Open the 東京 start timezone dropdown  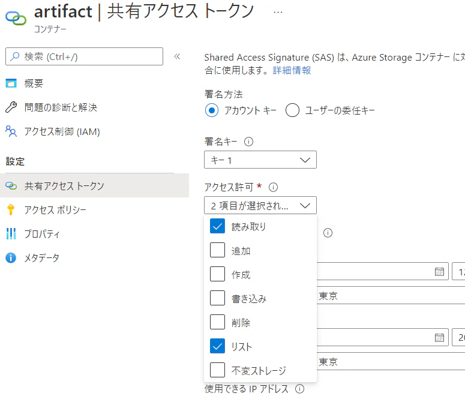[391, 295]
